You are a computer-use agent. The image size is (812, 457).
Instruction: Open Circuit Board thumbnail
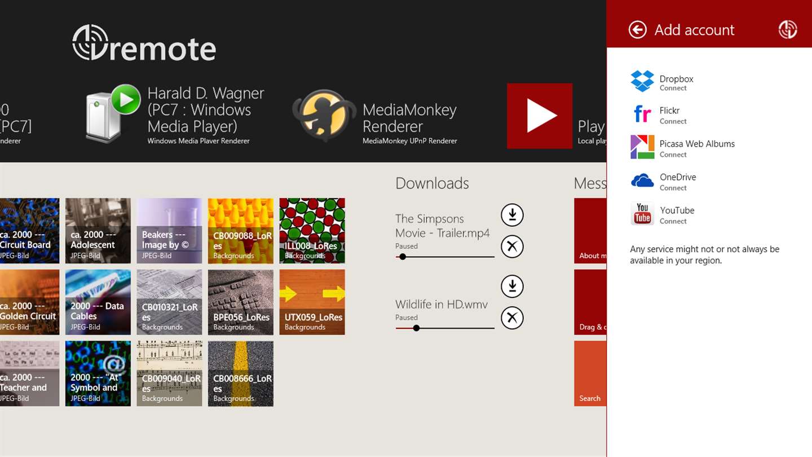(29, 231)
